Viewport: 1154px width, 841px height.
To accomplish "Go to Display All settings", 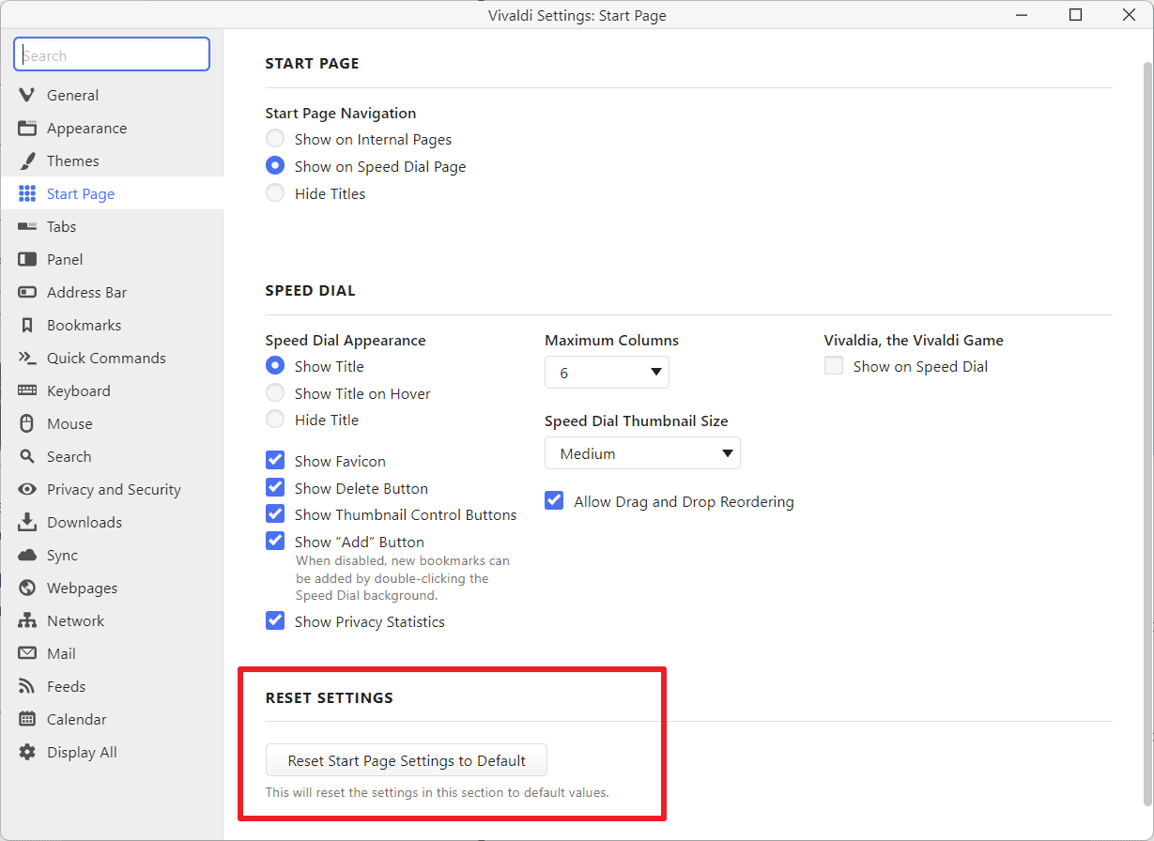I will [x=112, y=752].
